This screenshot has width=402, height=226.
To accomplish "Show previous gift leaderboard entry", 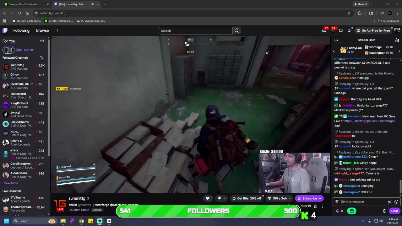I will pyautogui.click(x=334, y=51).
